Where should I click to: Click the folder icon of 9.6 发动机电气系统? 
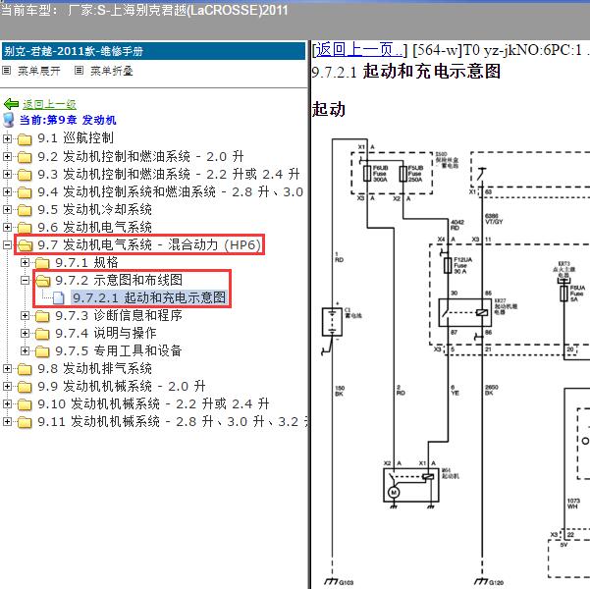25,228
